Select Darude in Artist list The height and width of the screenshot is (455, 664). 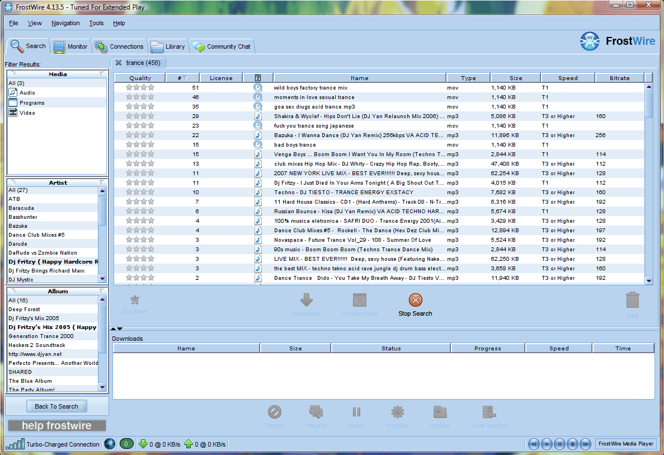point(53,243)
